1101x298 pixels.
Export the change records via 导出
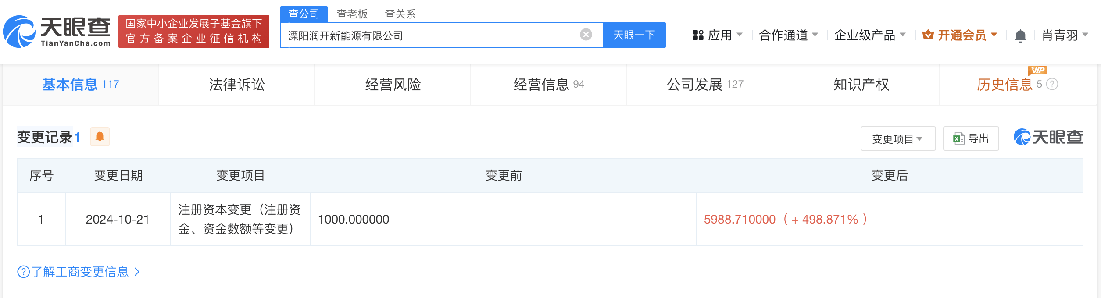point(971,139)
